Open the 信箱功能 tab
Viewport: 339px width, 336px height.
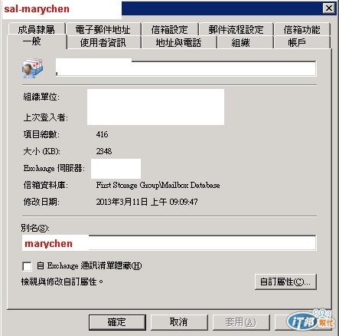302,29
